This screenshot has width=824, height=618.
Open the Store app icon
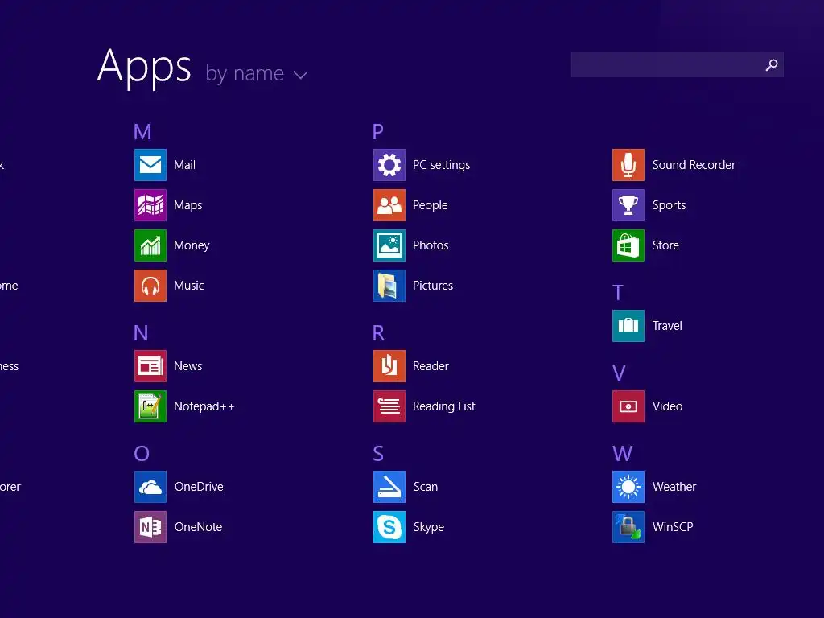click(x=628, y=245)
